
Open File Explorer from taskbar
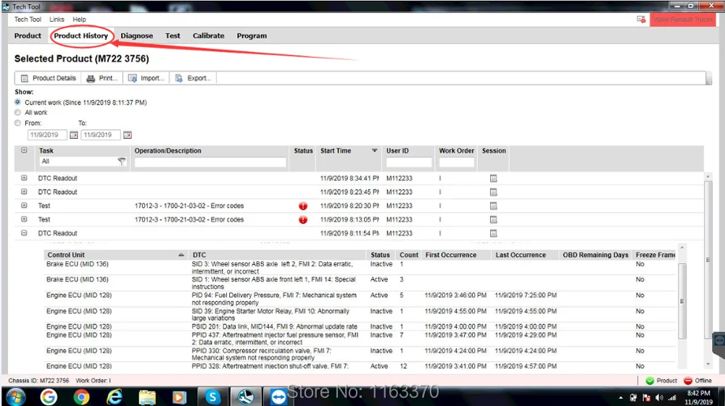tap(147, 397)
